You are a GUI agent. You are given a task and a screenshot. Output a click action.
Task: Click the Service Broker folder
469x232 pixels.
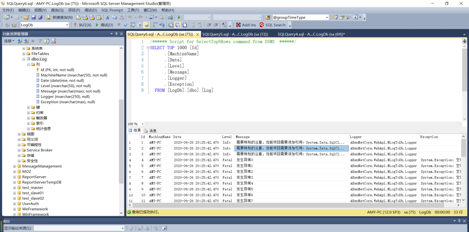click(x=40, y=150)
